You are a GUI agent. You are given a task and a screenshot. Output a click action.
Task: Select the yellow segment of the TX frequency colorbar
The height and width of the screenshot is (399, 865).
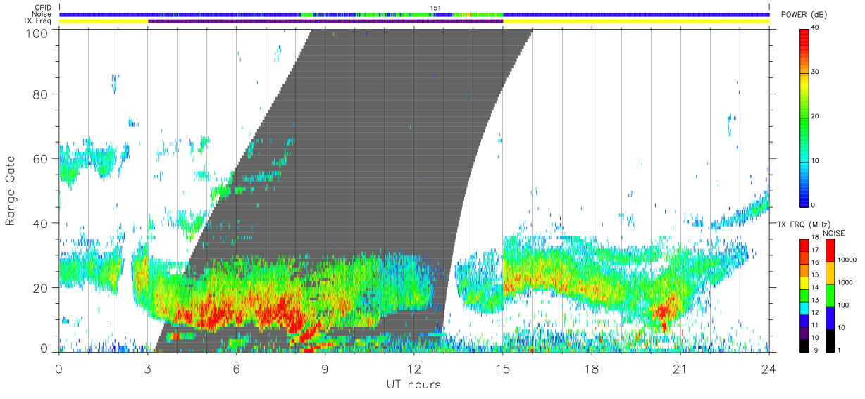click(x=804, y=284)
